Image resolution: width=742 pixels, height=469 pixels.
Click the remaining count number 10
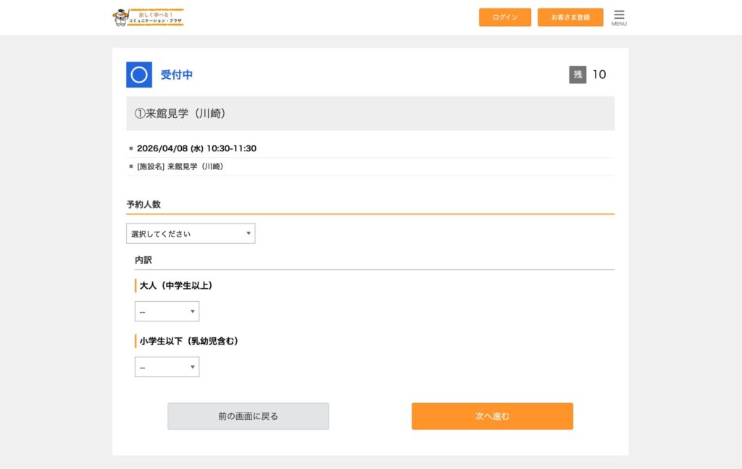(599, 75)
